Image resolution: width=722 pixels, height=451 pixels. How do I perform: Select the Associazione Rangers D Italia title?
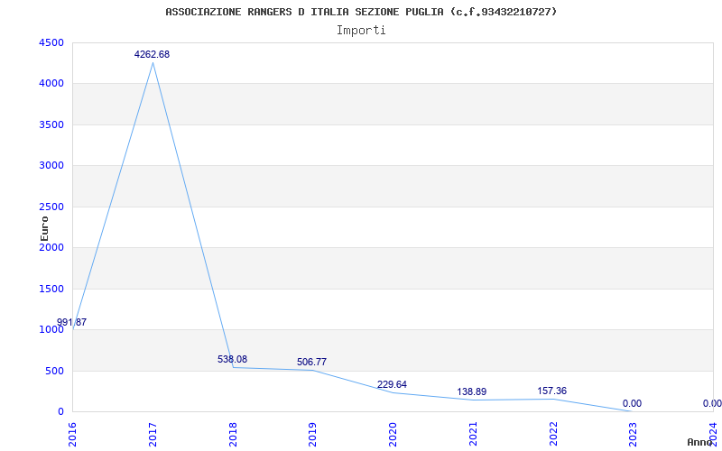(361, 12)
